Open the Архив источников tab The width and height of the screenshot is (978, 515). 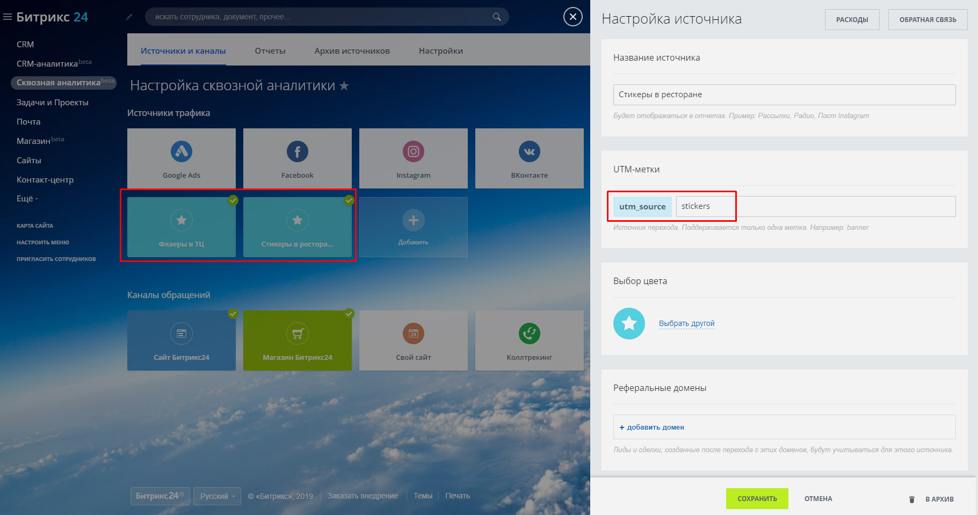pos(352,51)
